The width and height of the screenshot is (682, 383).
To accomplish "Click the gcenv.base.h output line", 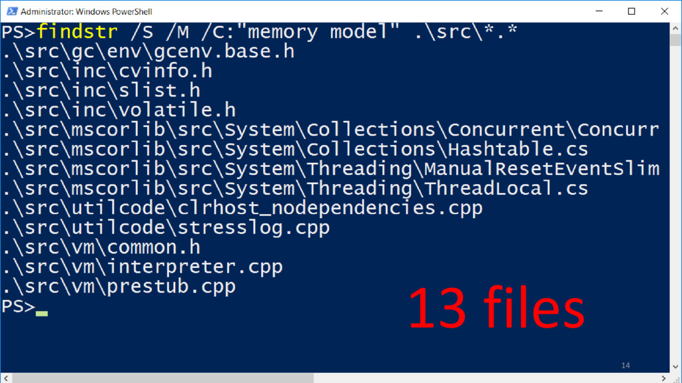I will pos(148,52).
